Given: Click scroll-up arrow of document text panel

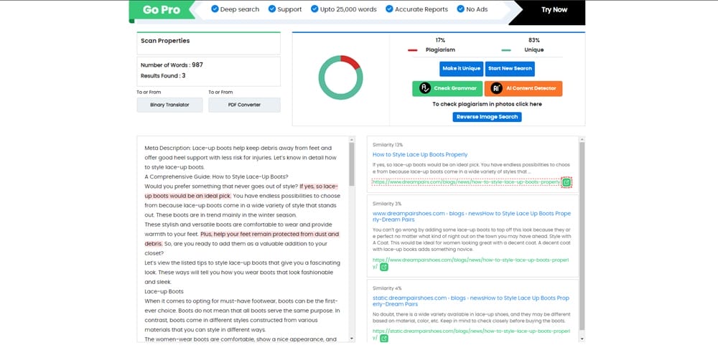Looking at the screenshot, I should [x=352, y=139].
